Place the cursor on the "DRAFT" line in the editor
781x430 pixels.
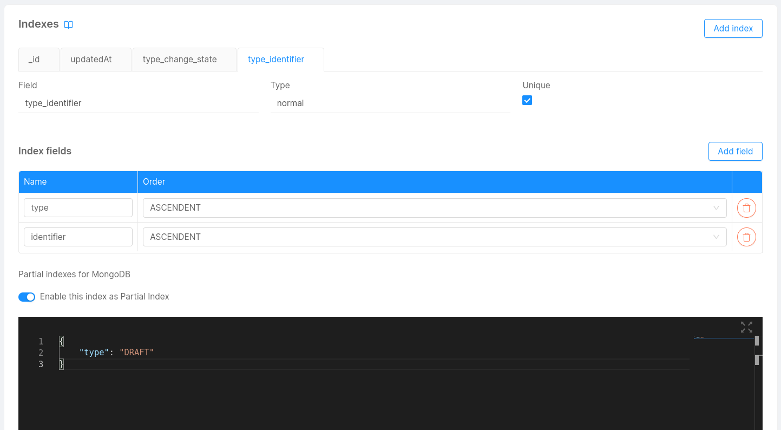tap(216, 353)
